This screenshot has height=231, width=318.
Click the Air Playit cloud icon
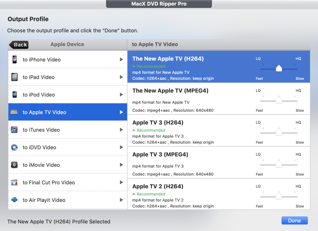[x=14, y=200]
